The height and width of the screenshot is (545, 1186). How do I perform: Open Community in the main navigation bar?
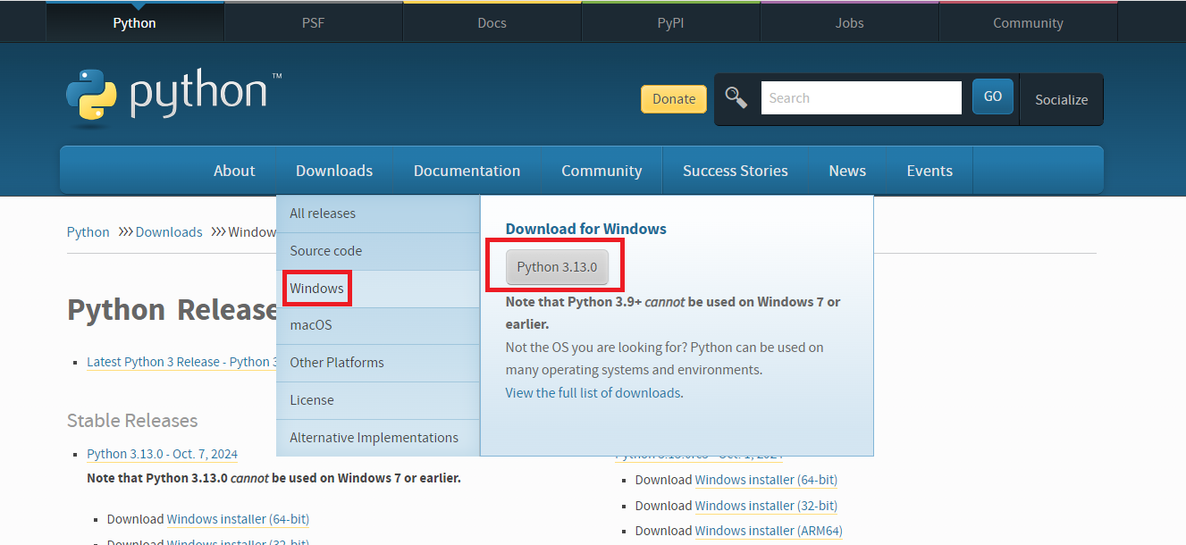point(601,171)
